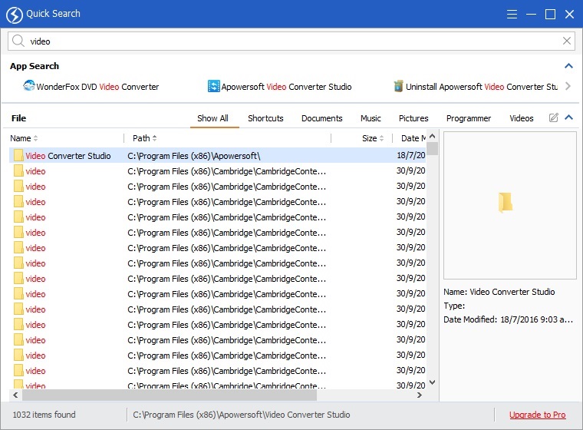Click folder icon of Video Converter Studio row
This screenshot has height=430, width=583.
pyautogui.click(x=18, y=155)
